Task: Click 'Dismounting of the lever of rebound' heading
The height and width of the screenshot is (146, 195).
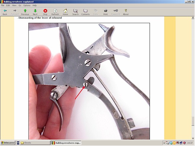Action: (40, 18)
